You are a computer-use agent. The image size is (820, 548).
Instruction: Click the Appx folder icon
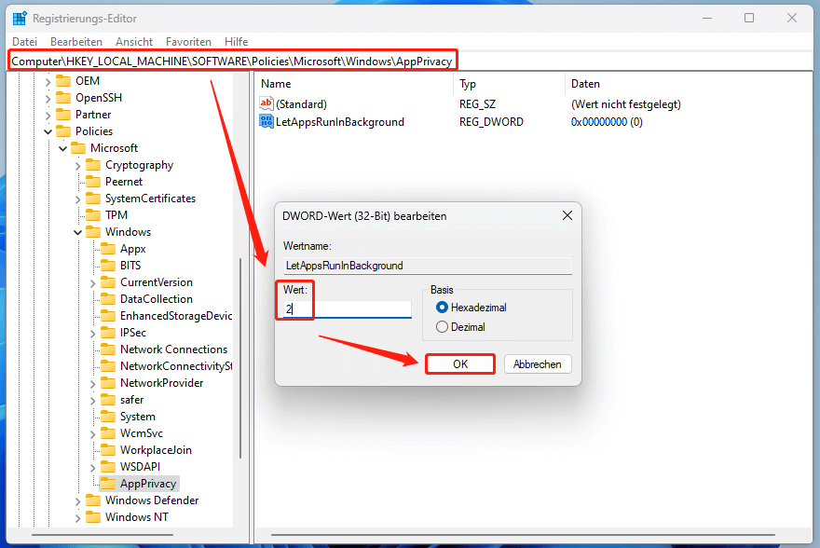click(108, 249)
